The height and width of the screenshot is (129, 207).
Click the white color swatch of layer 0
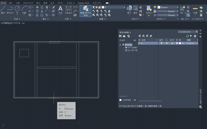coord(180,43)
